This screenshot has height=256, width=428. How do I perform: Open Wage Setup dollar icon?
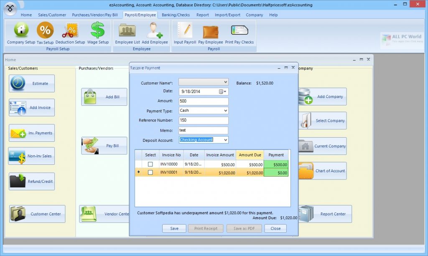point(98,30)
